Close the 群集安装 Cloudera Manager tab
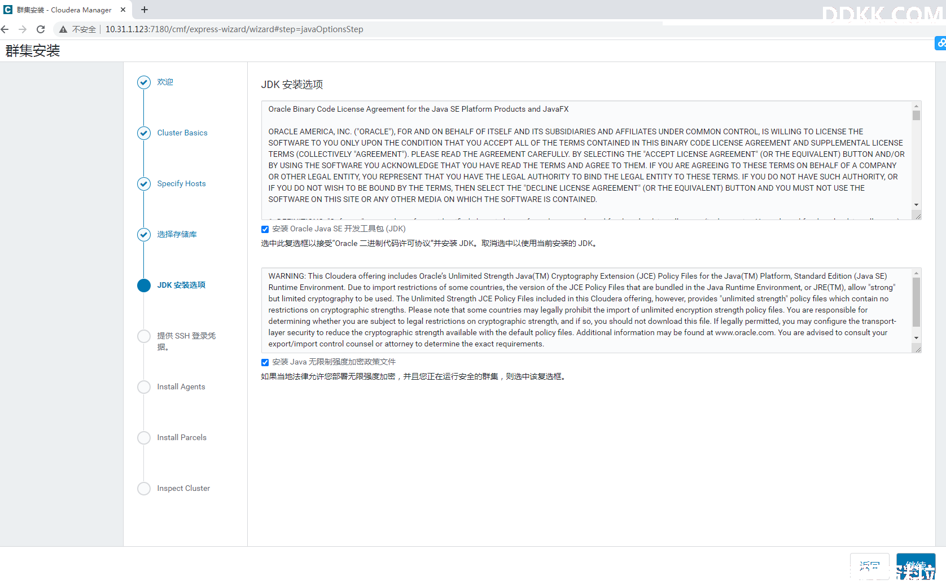This screenshot has height=584, width=946. click(123, 10)
